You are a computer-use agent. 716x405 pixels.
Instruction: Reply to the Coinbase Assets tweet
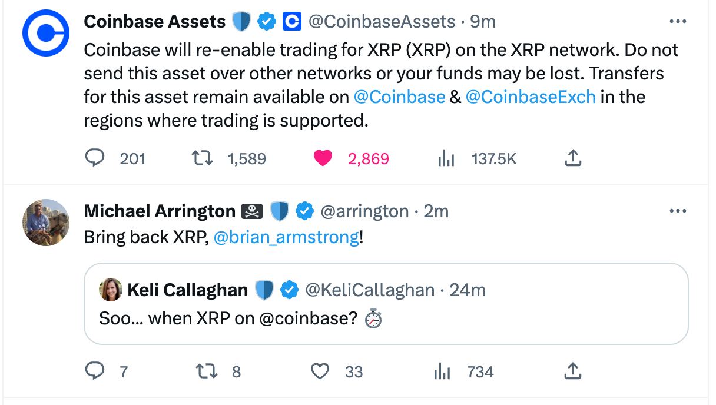pyautogui.click(x=94, y=158)
